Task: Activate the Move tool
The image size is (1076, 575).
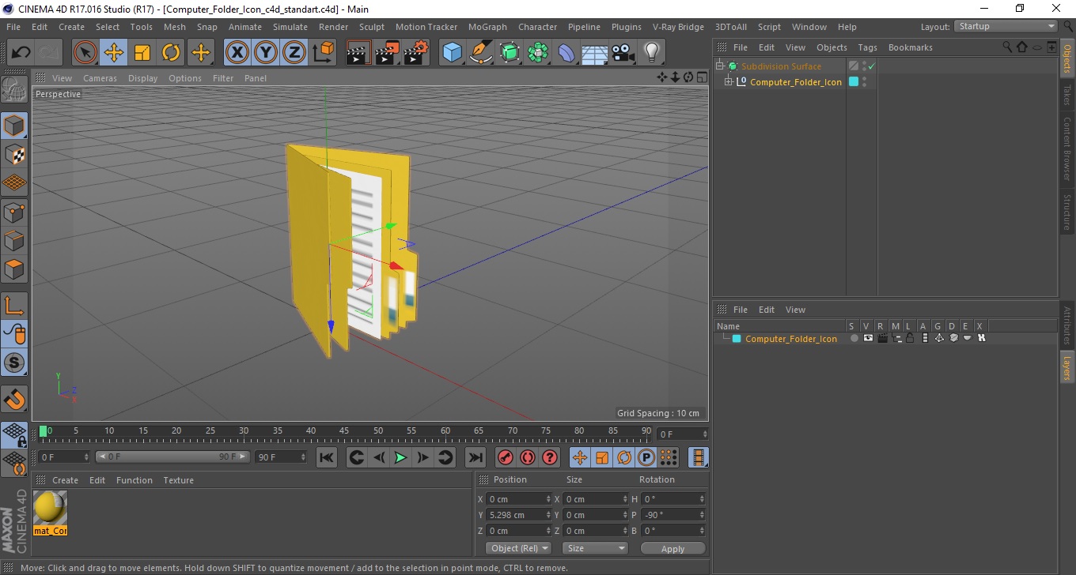Action: [114, 53]
